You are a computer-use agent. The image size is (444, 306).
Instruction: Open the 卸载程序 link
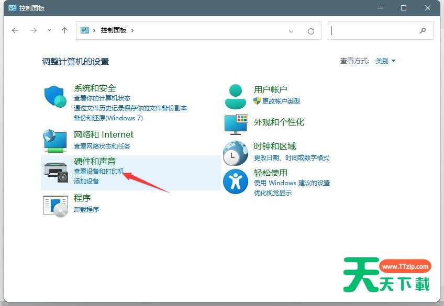(86, 209)
